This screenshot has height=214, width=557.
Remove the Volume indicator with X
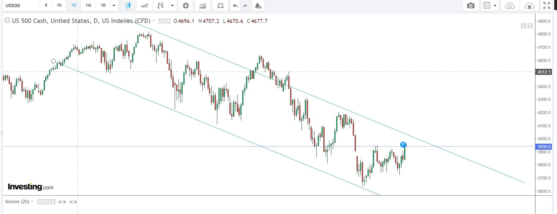pos(53,202)
